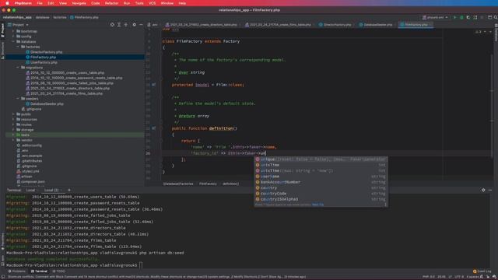The height and width of the screenshot is (280, 498).
Task: Click the collapse all icon in Project panel
Action: pyautogui.click(x=126, y=24)
